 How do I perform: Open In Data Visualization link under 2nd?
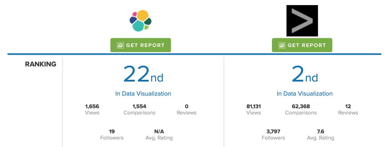(304, 93)
